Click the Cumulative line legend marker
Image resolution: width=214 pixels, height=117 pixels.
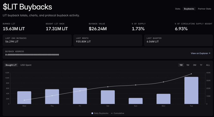pyautogui.click(x=112, y=113)
